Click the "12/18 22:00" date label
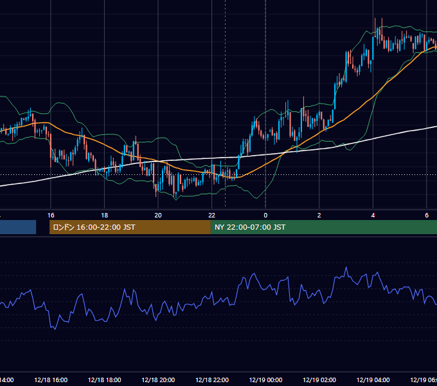This screenshot has height=386, width=437. tap(212, 380)
